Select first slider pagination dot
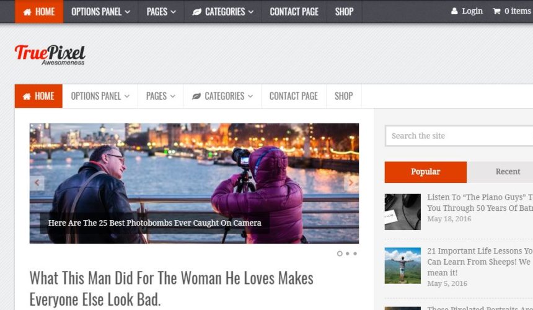The width and height of the screenshot is (533, 310). [x=340, y=254]
